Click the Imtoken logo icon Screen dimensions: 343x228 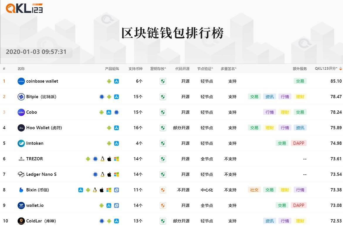pos(21,143)
